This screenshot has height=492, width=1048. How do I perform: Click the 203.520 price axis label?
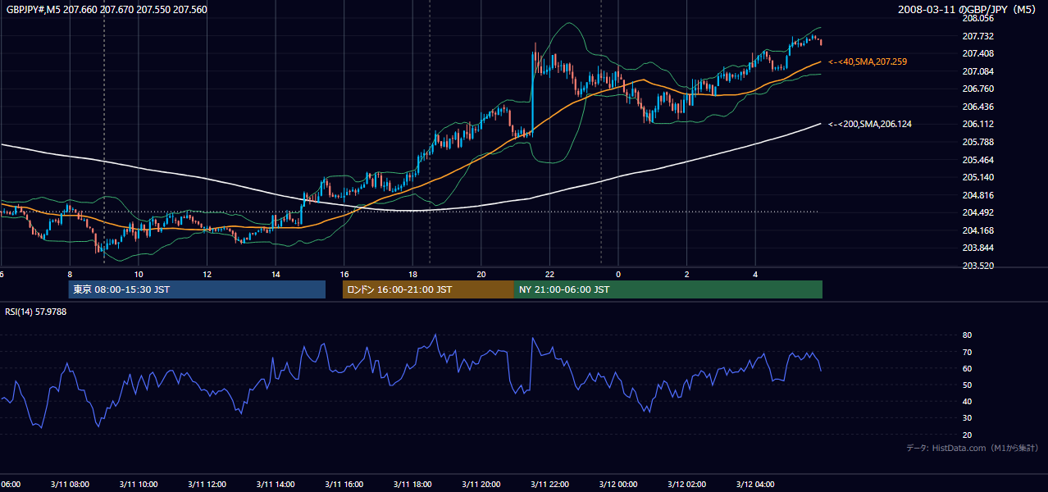[x=978, y=266]
